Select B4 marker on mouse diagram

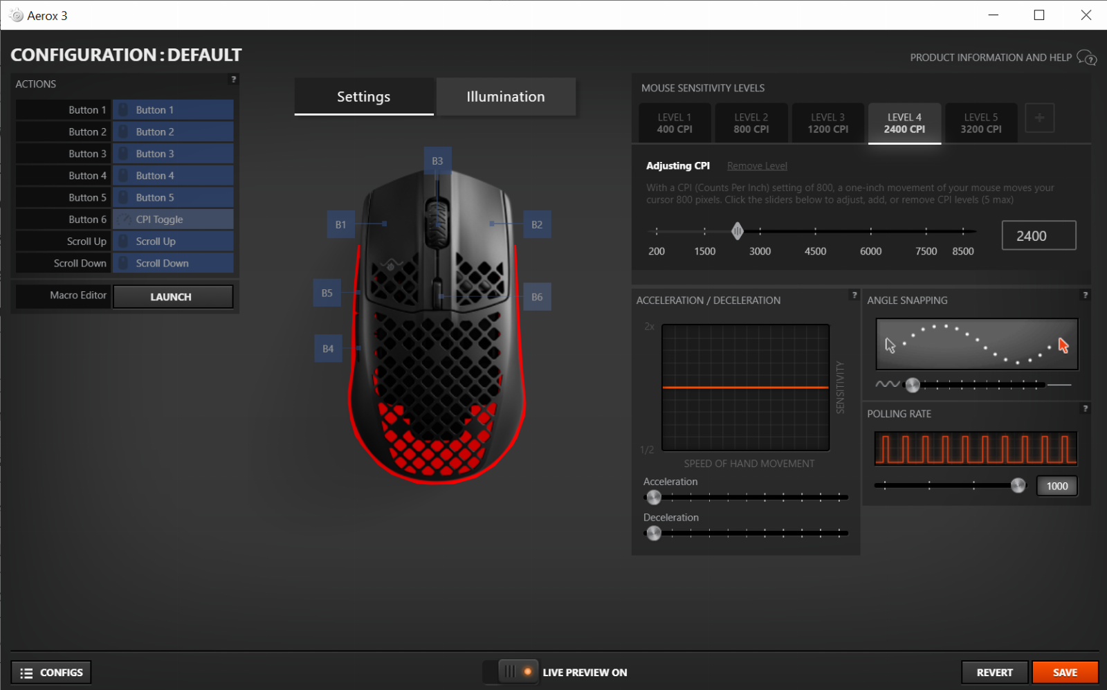[x=328, y=349]
